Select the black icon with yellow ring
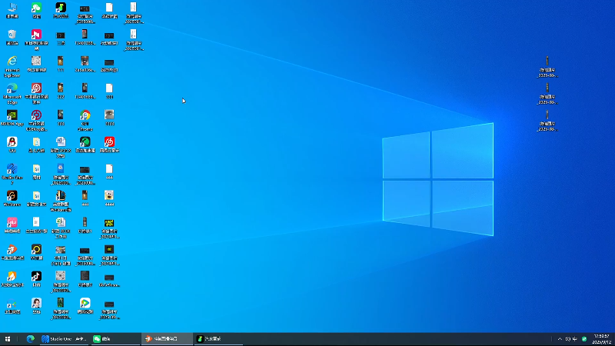615x346 pixels. click(36, 252)
